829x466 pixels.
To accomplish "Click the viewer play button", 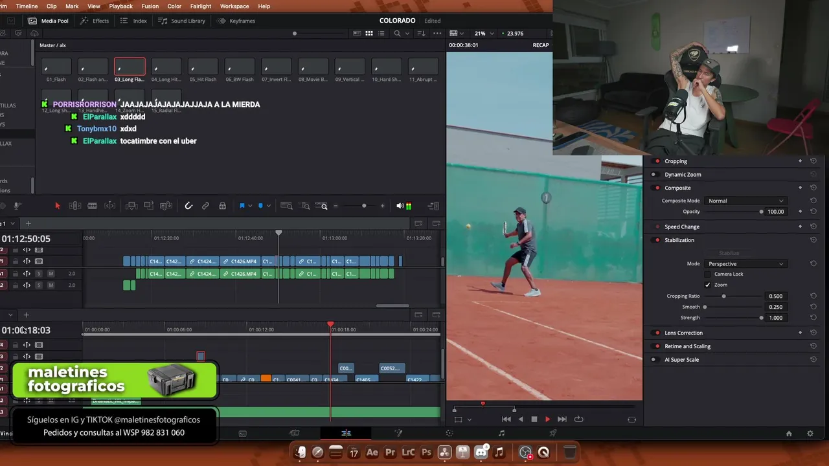I will tap(547, 419).
